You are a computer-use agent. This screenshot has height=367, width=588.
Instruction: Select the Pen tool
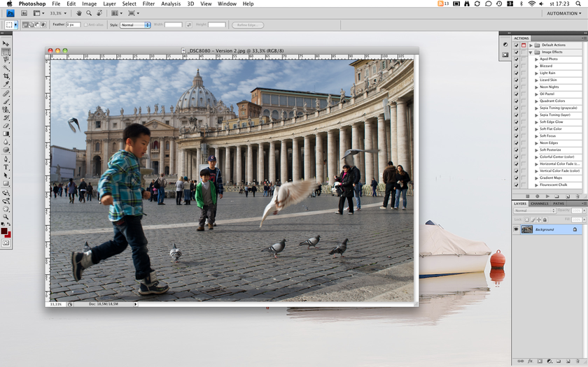[6, 159]
